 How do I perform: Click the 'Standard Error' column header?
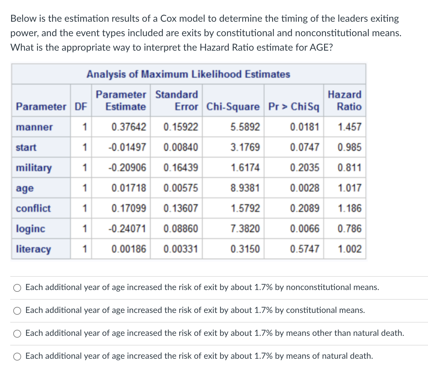[x=177, y=100]
